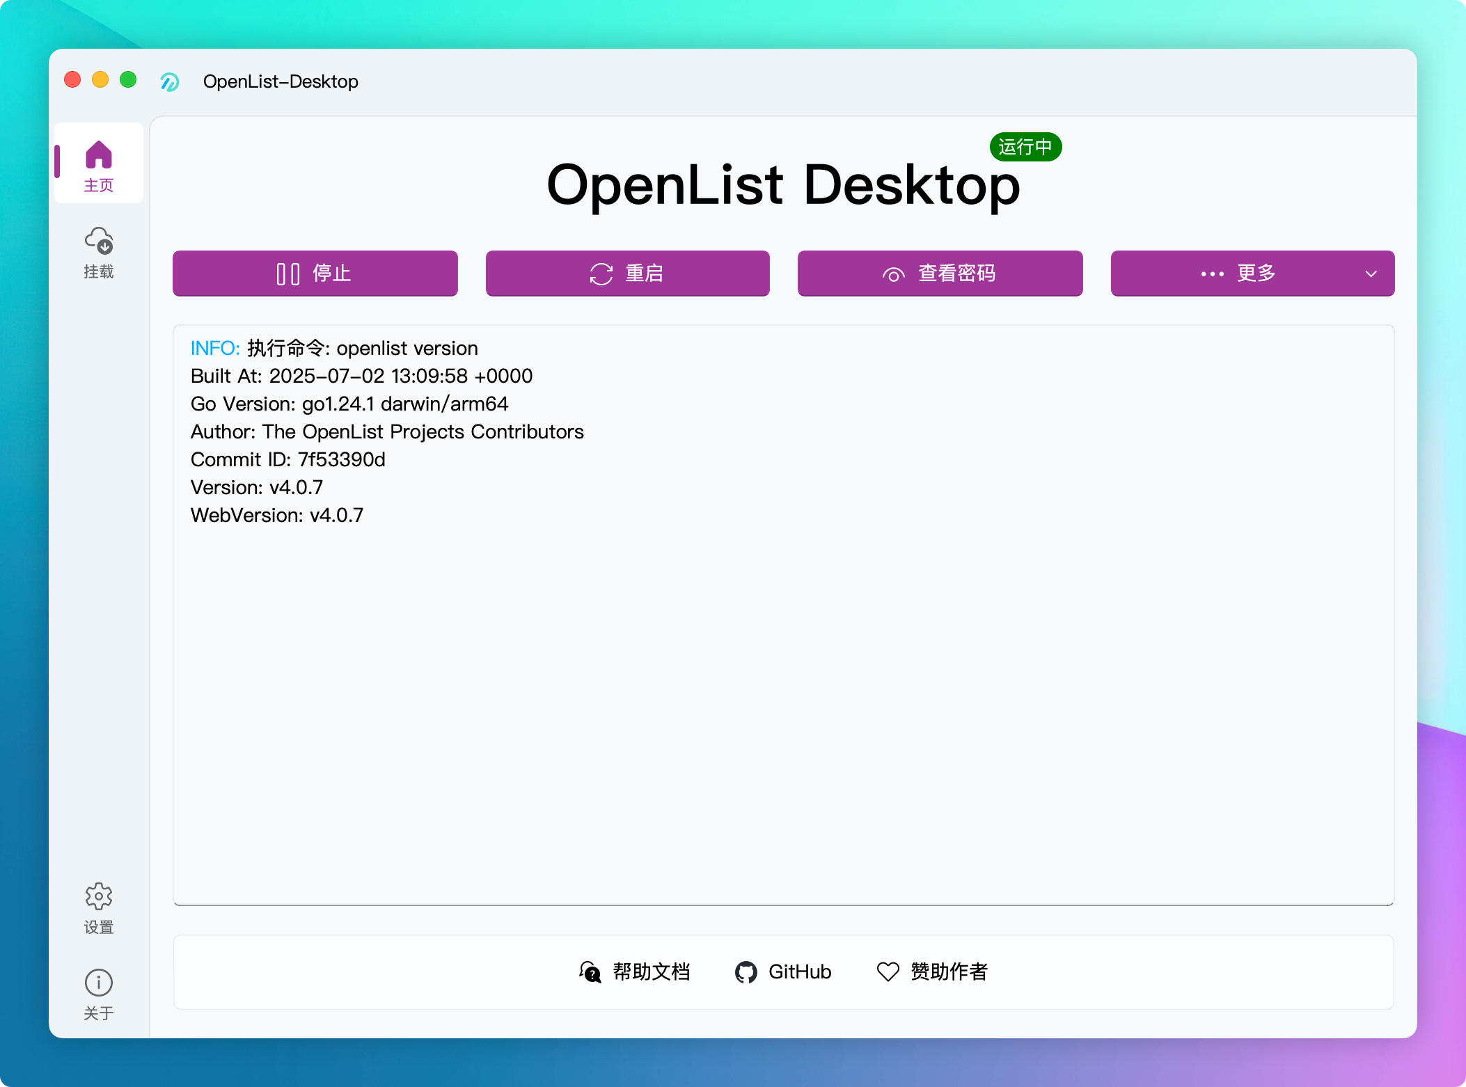Click the OpenList logo in title bar
This screenshot has width=1466, height=1087.
coord(170,82)
